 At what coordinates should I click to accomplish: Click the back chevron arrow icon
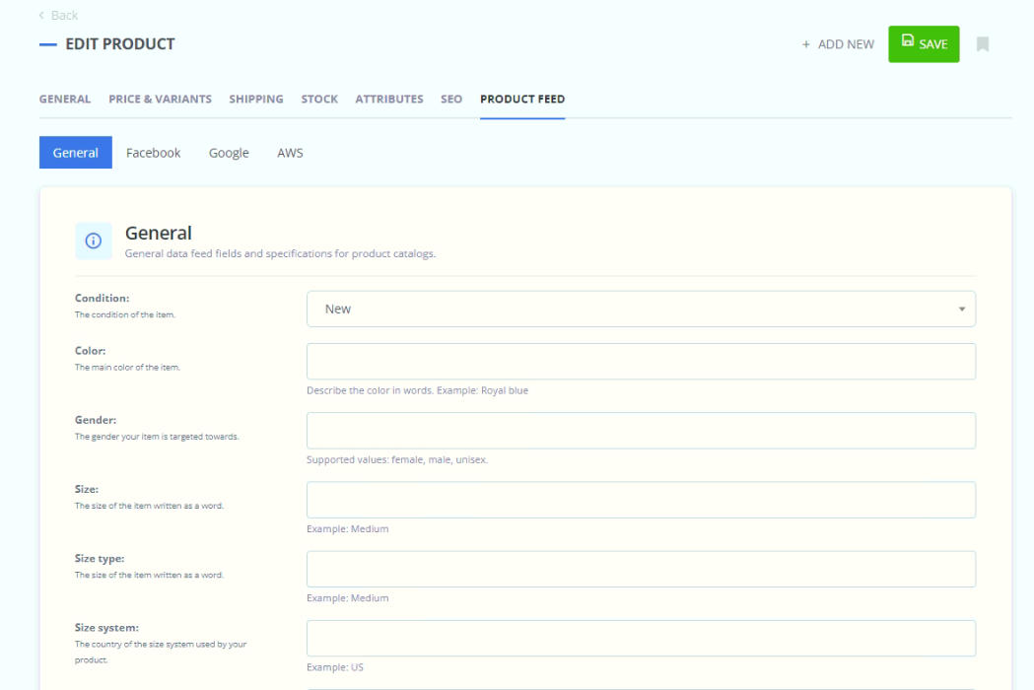click(x=41, y=15)
